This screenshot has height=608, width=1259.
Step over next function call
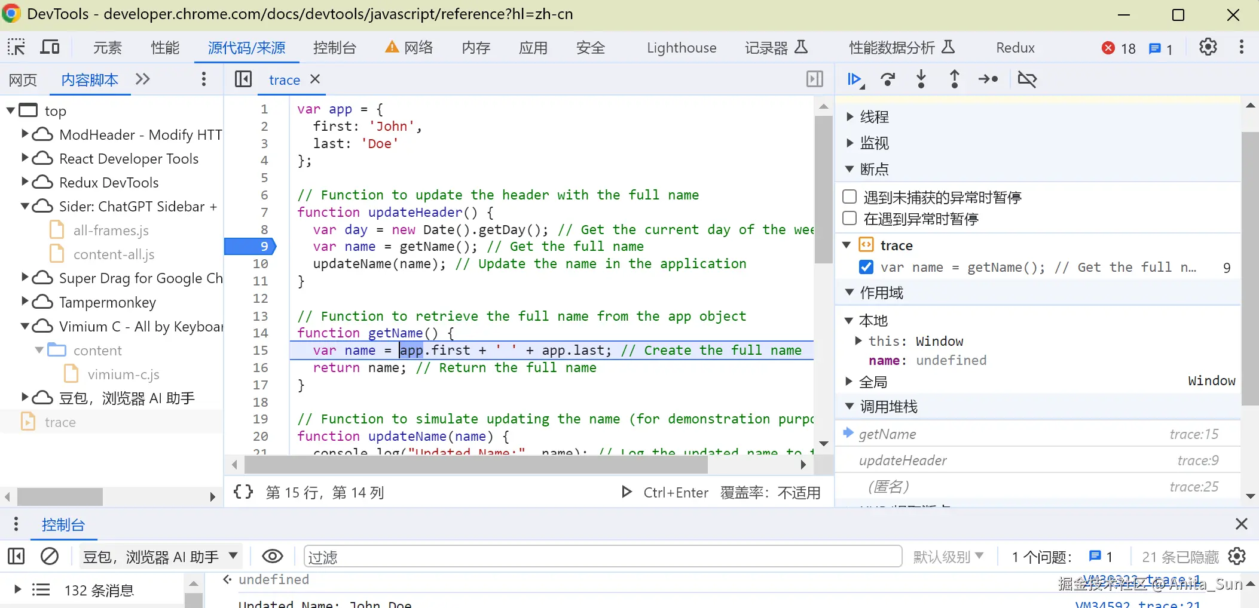[888, 79]
